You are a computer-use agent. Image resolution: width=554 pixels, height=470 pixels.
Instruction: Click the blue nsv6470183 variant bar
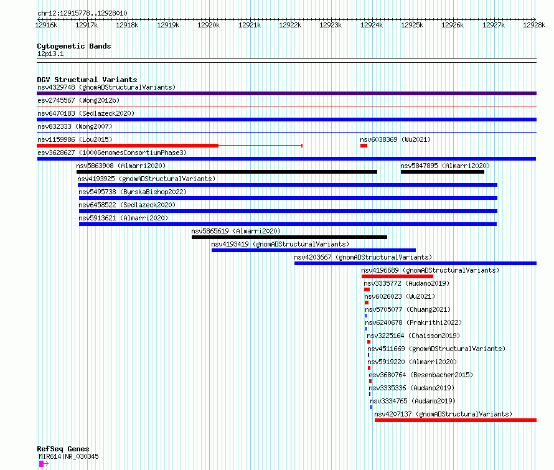[286, 120]
